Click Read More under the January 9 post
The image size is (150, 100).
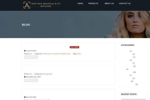tap(31, 57)
